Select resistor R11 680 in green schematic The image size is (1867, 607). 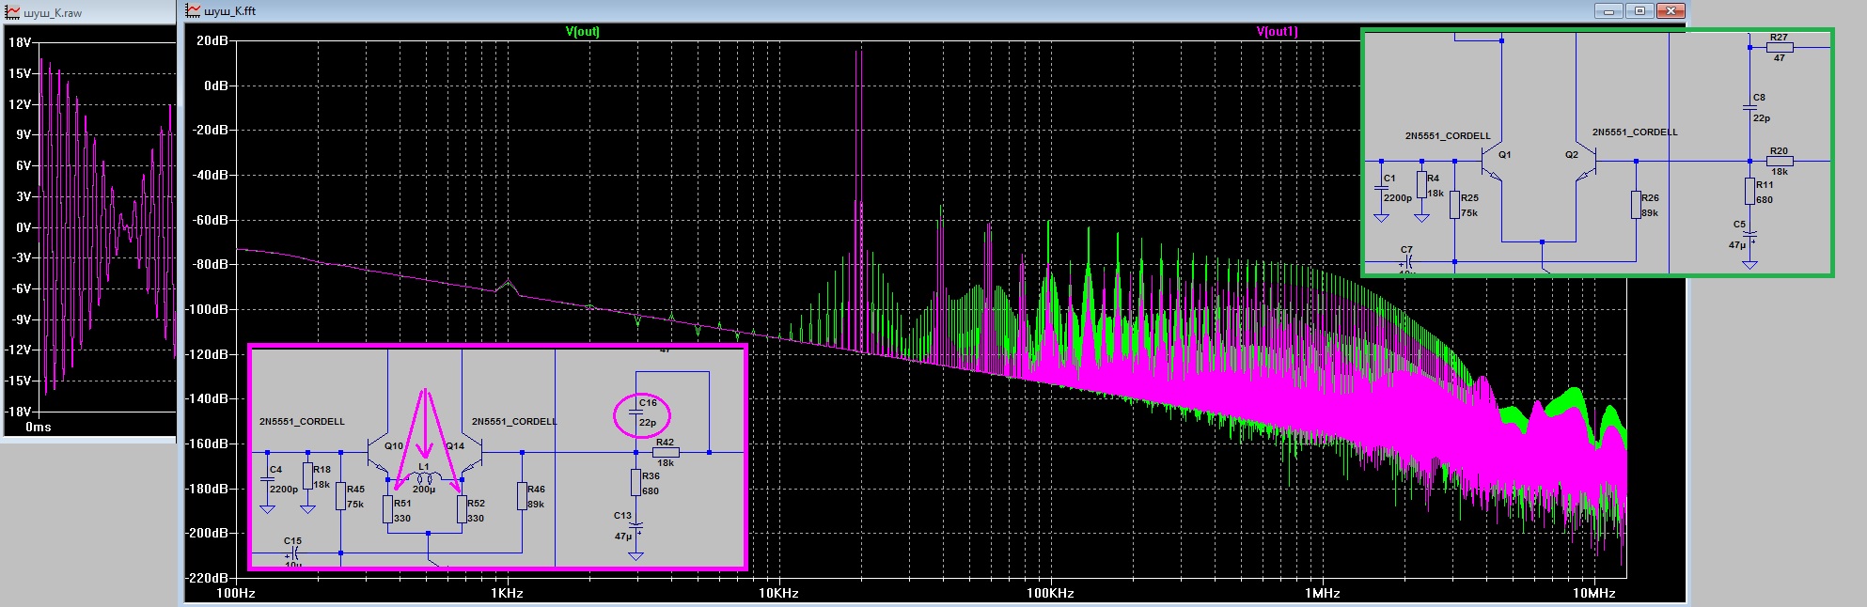[1749, 192]
